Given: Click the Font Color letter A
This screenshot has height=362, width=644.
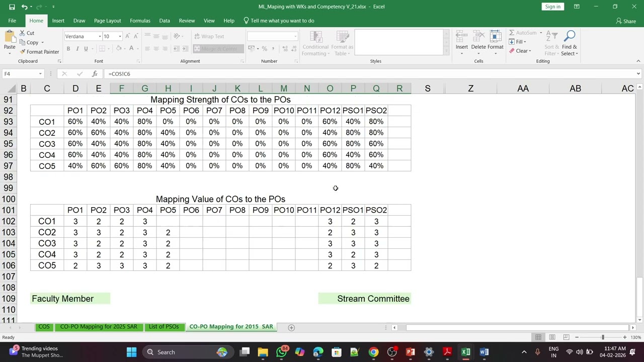Looking at the screenshot, I should click(x=131, y=49).
